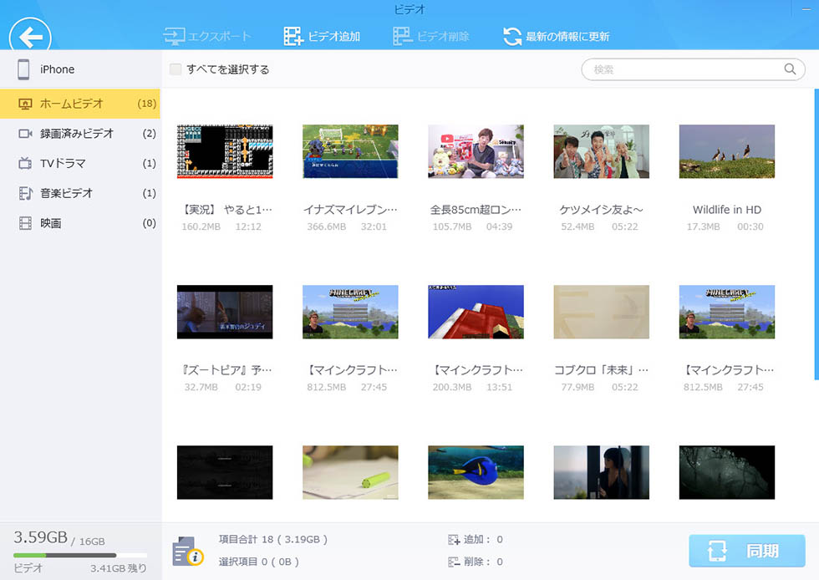
Task: Click the ホームビデオ monitor icon
Action: click(x=25, y=104)
